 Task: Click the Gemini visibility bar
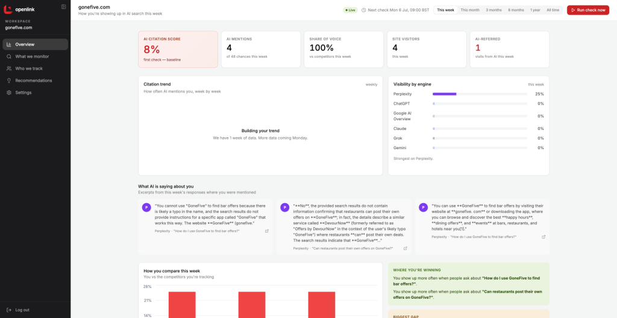(480, 148)
